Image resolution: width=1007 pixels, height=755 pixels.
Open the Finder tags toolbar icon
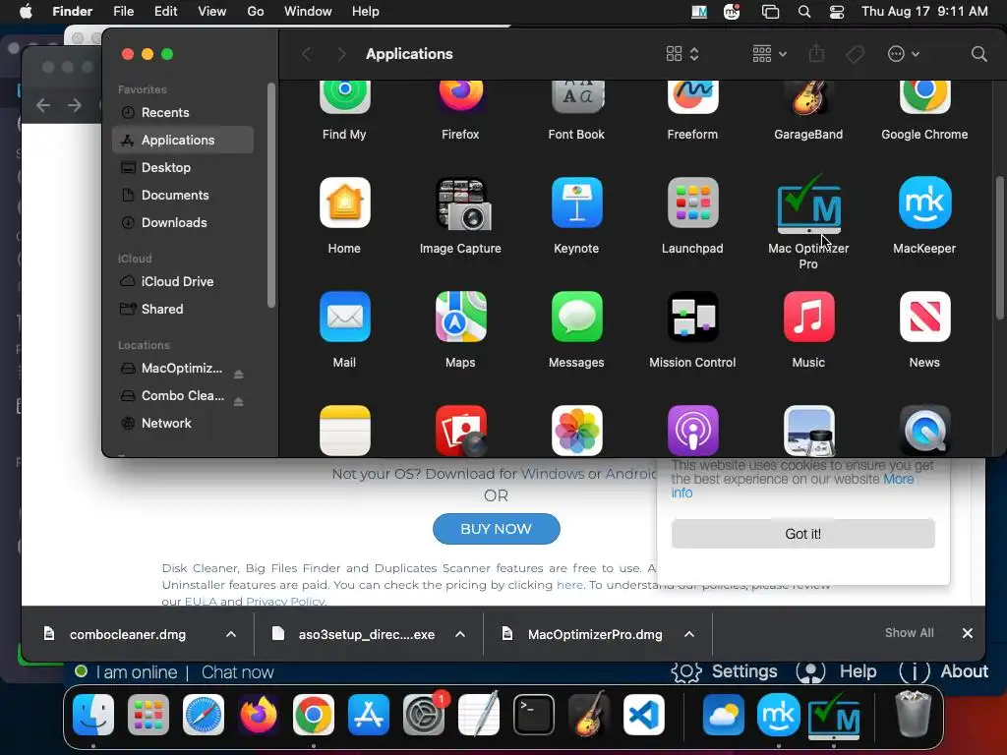[x=855, y=54]
